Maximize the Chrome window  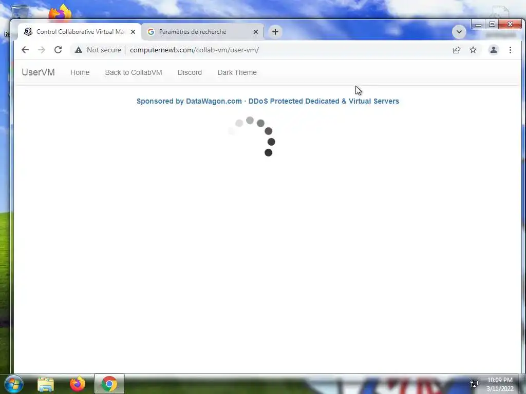[x=492, y=24]
